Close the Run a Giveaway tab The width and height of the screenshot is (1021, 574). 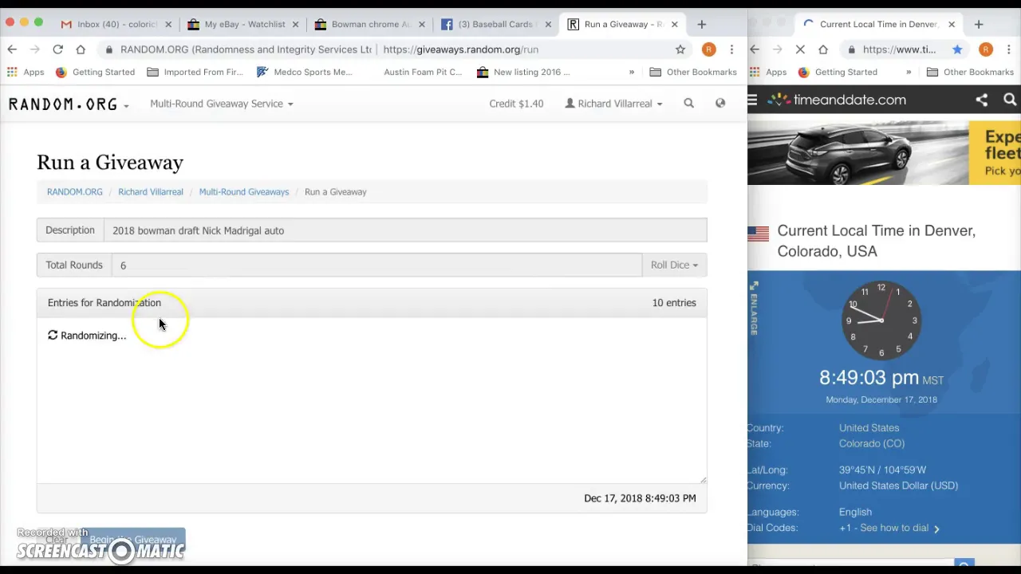pos(675,24)
